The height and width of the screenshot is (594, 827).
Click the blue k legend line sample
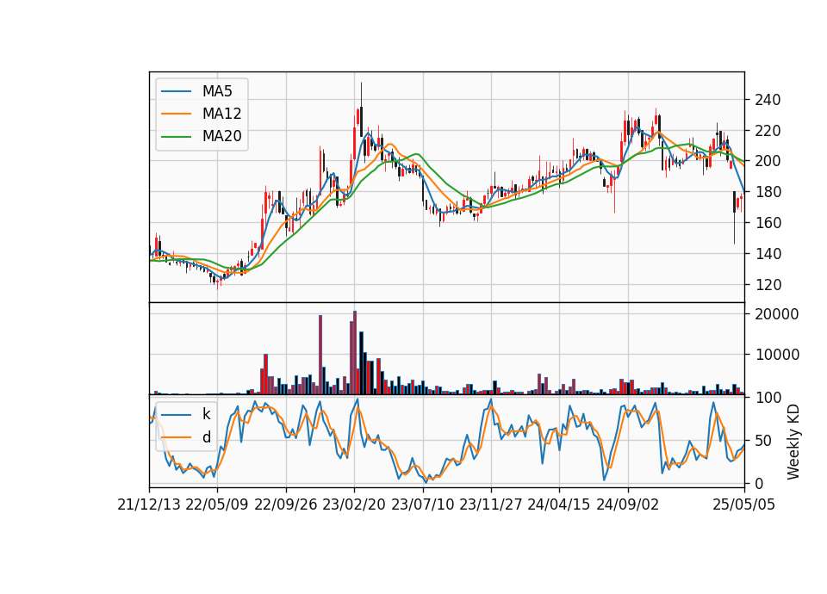click(176, 414)
